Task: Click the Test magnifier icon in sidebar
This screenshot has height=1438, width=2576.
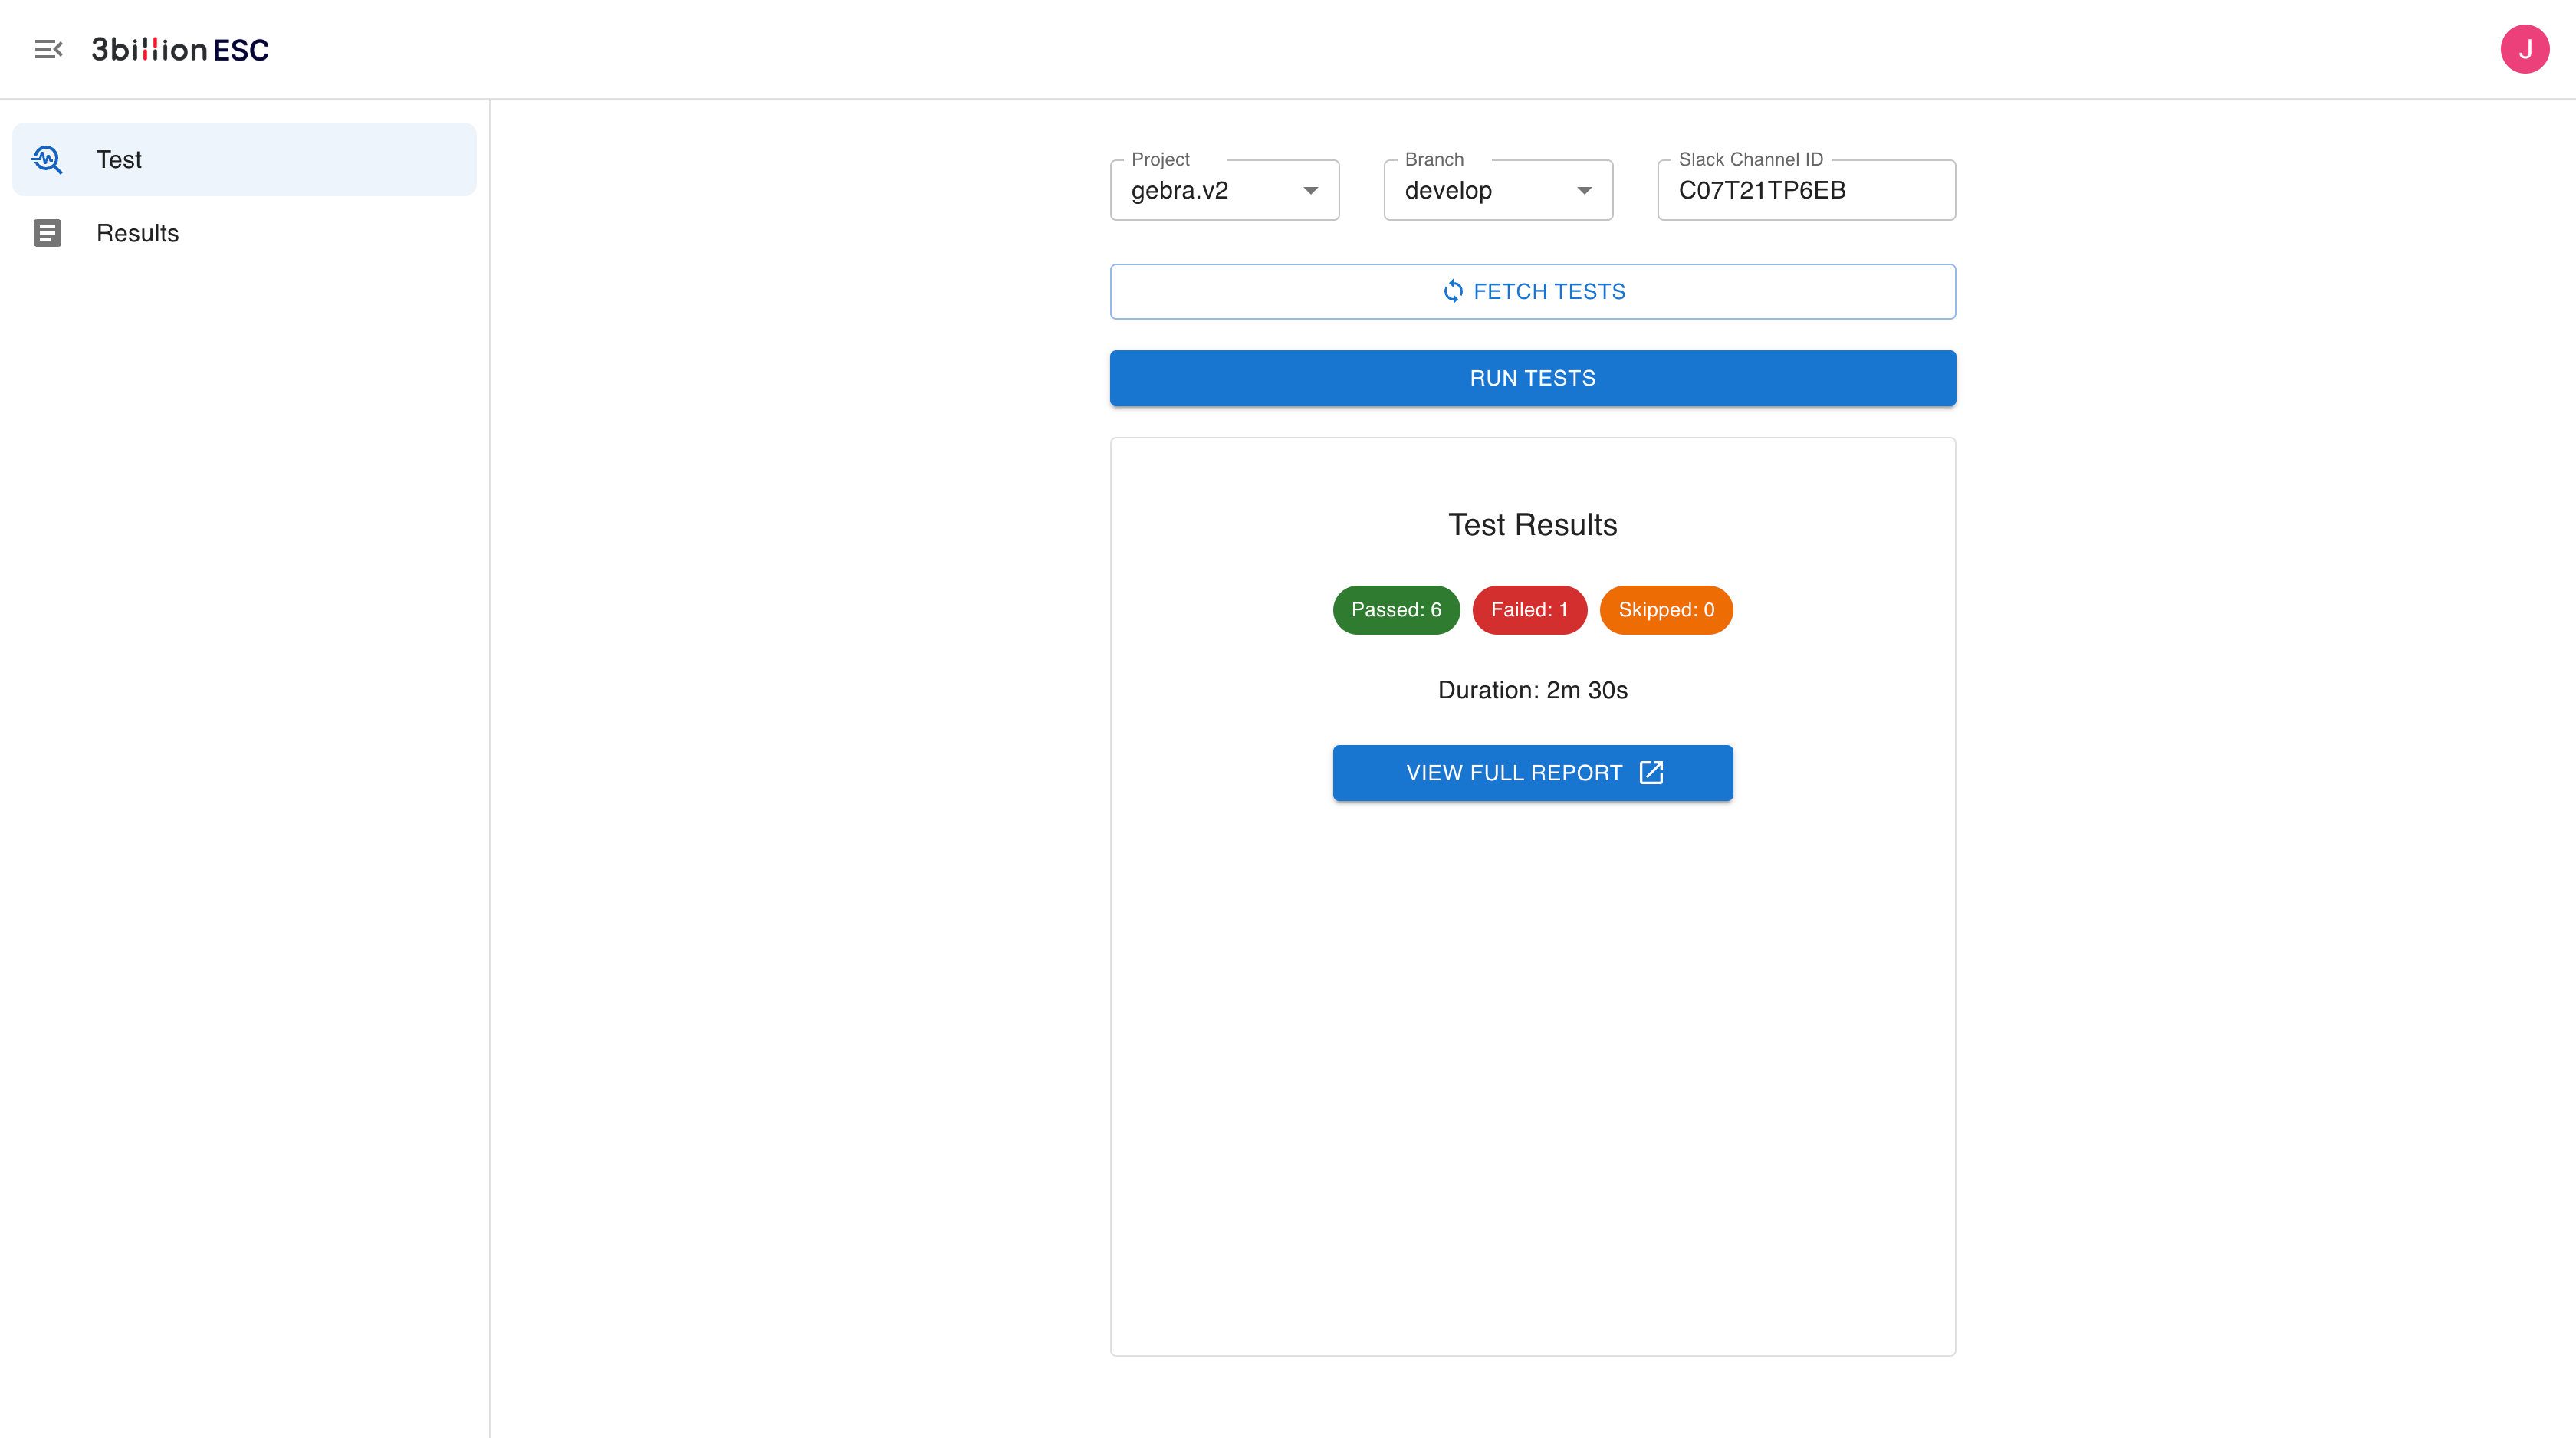Action: click(x=47, y=159)
